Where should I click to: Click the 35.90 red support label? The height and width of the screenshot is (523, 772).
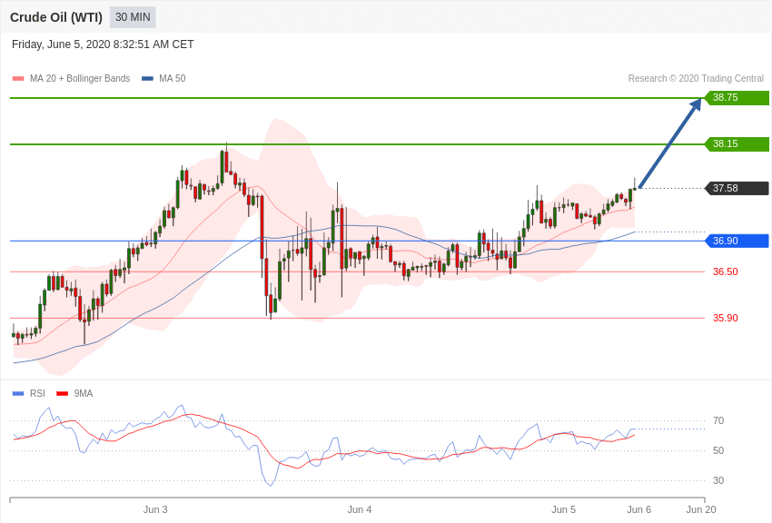pyautogui.click(x=726, y=318)
